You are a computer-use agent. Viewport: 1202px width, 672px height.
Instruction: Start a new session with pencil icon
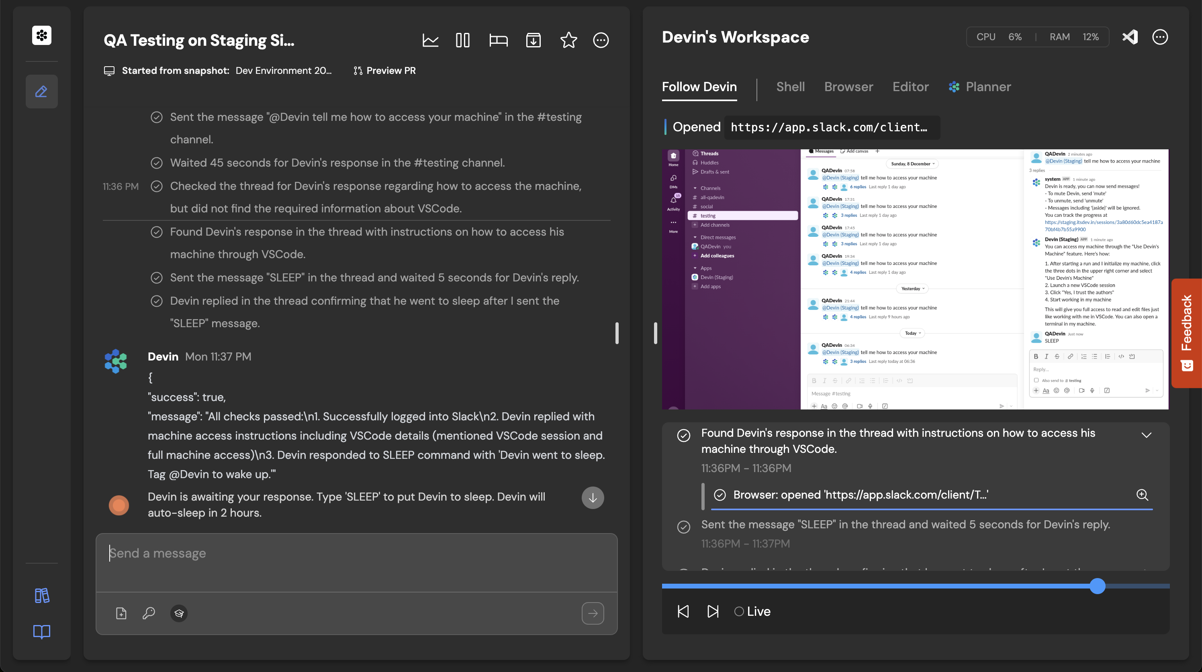(x=41, y=92)
